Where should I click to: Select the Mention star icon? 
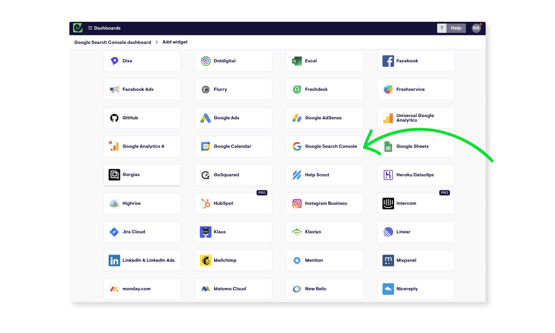[297, 260]
